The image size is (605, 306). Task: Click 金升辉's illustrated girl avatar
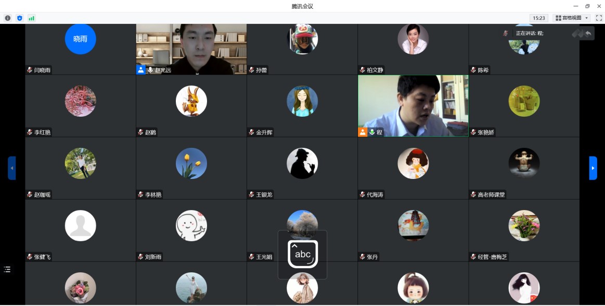point(302,101)
